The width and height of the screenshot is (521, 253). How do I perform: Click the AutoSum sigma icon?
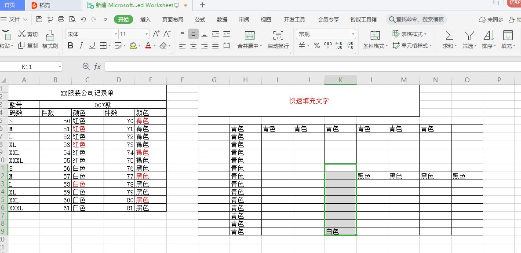pos(449,35)
